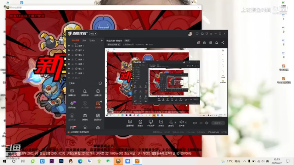This screenshot has height=165, width=294.
Task: Show hidden icons chevron in system tray
Action: [x=245, y=161]
